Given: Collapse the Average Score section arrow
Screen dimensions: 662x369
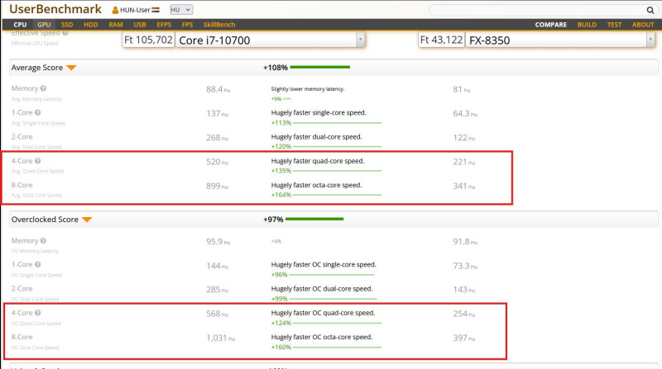Looking at the screenshot, I should tap(71, 68).
